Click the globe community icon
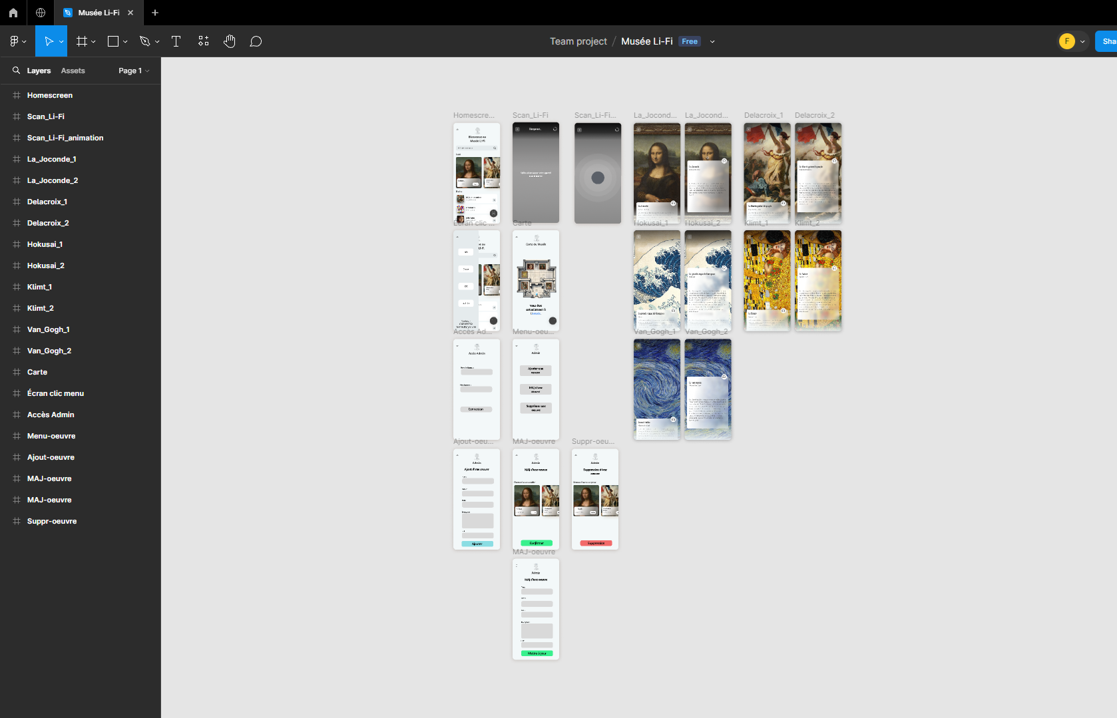 click(x=41, y=13)
